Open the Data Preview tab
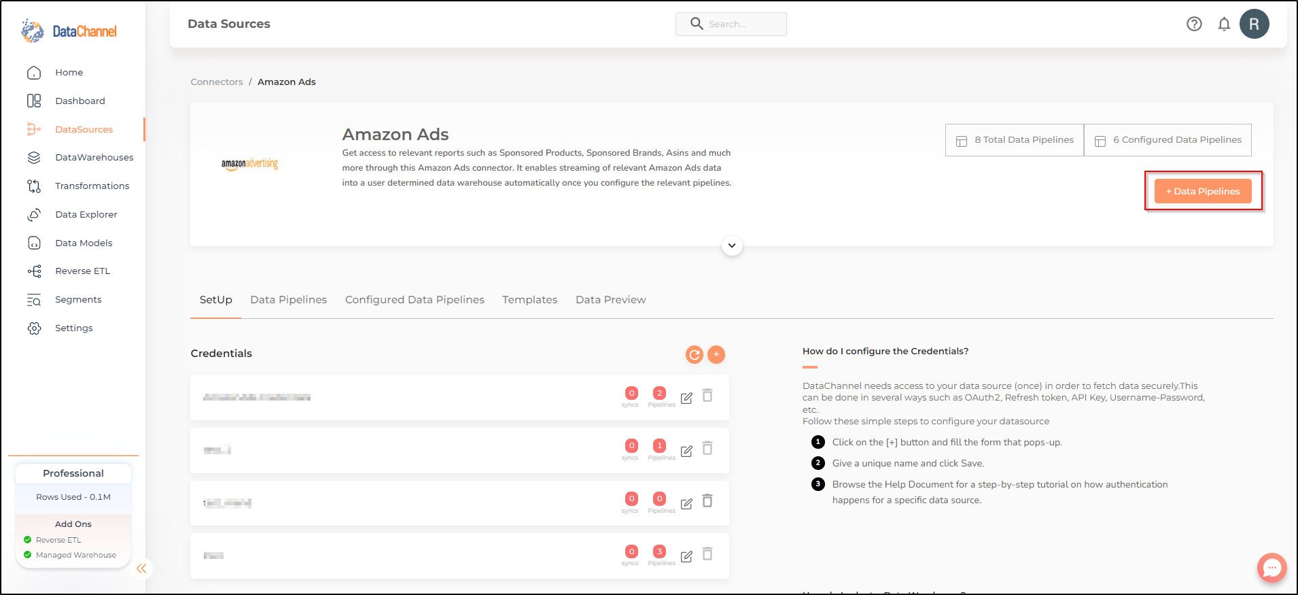This screenshot has width=1298, height=595. 610,300
